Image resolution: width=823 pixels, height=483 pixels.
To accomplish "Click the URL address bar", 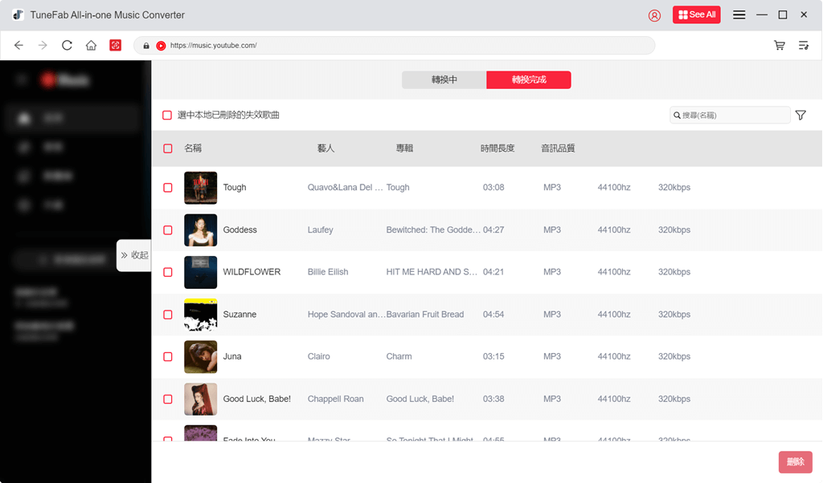I will (x=394, y=46).
